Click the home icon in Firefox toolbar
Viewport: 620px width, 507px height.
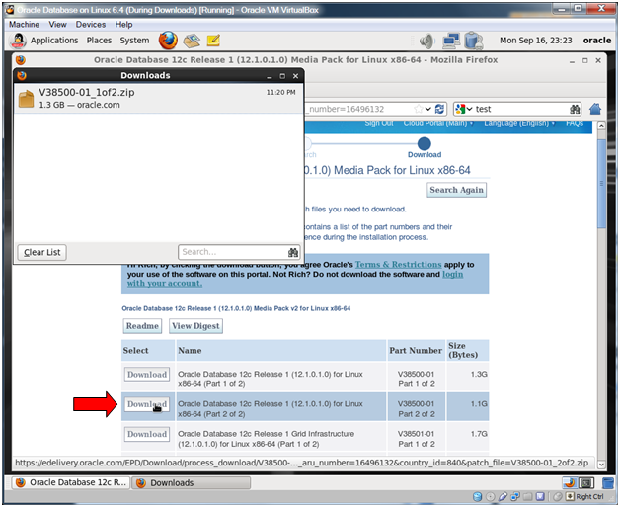click(x=595, y=109)
